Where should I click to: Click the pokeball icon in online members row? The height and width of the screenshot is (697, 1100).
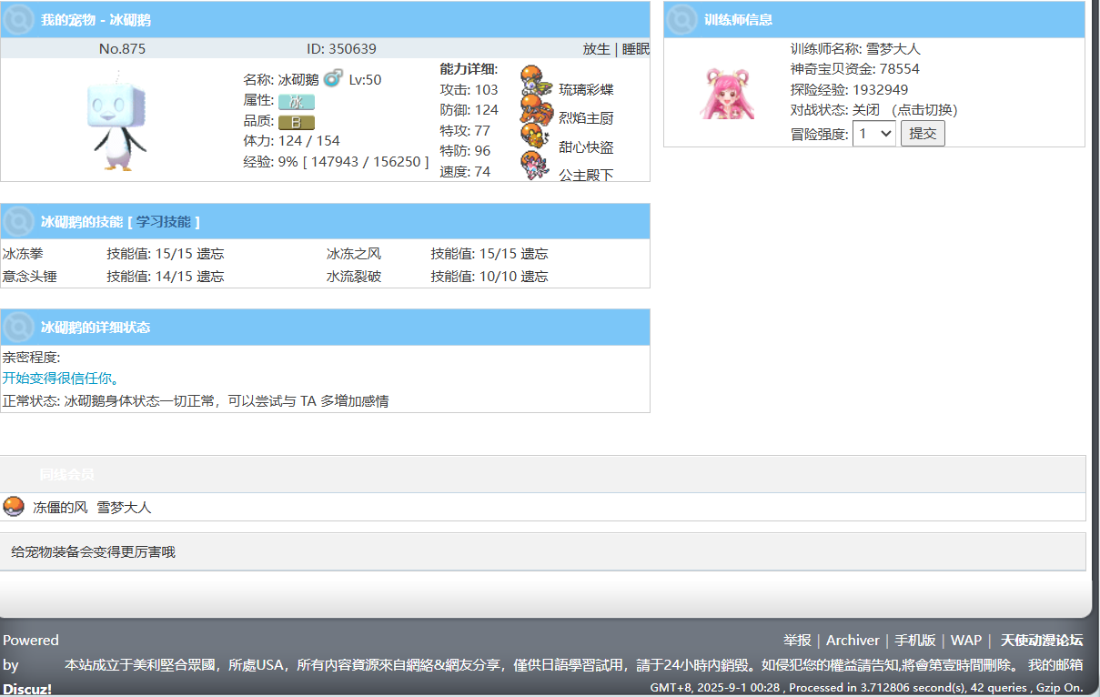coord(14,507)
